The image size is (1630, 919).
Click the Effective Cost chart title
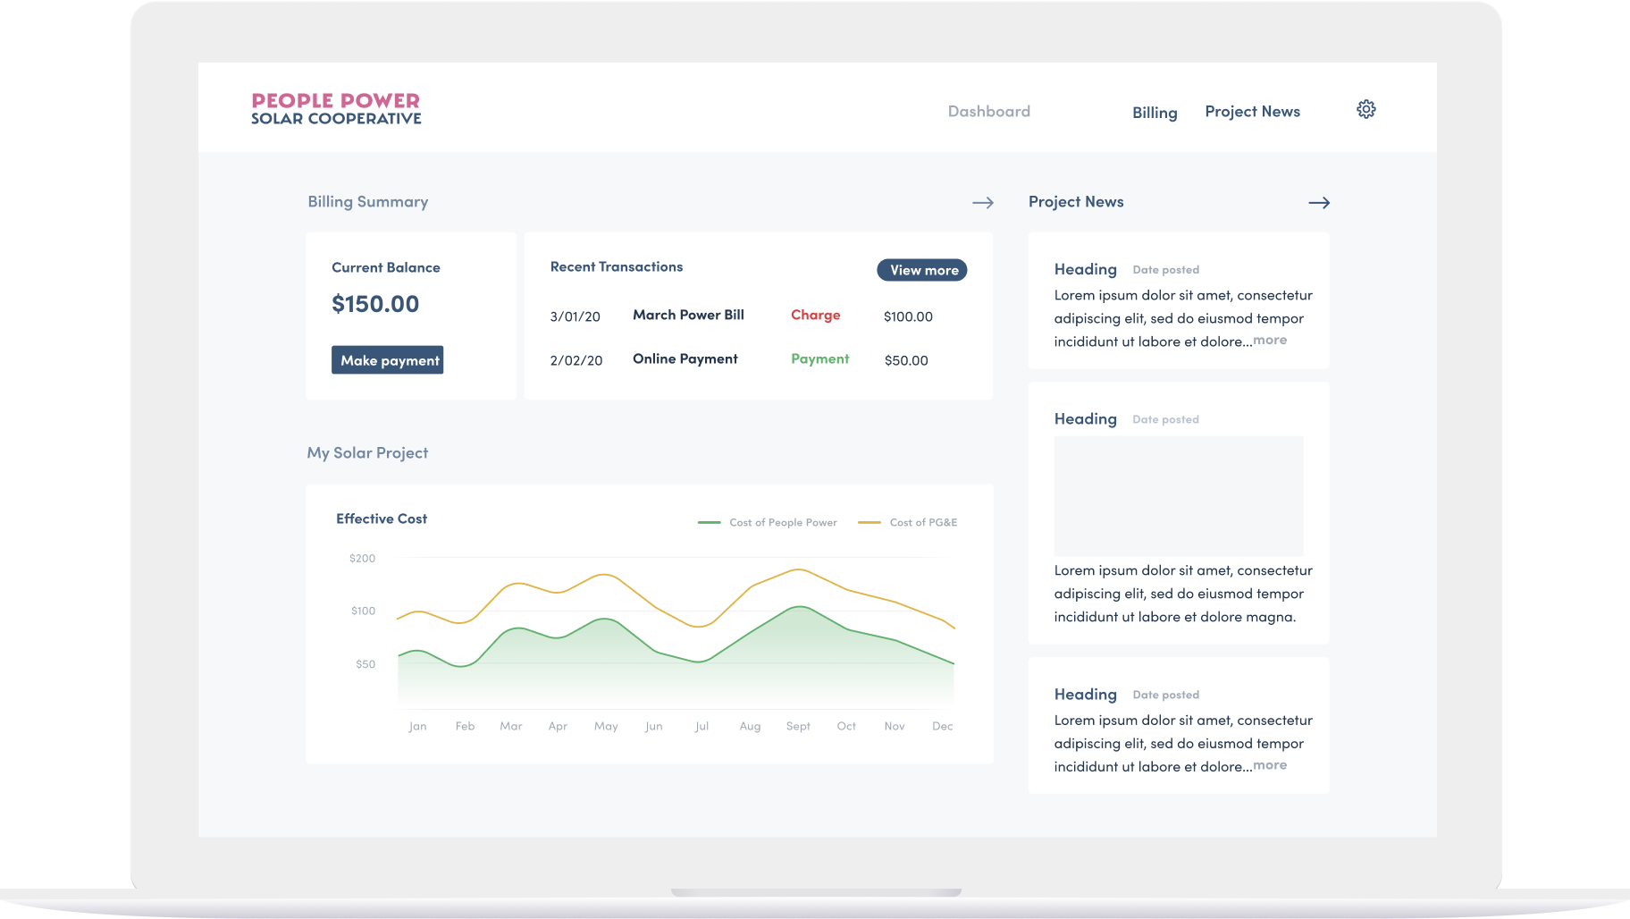(382, 519)
